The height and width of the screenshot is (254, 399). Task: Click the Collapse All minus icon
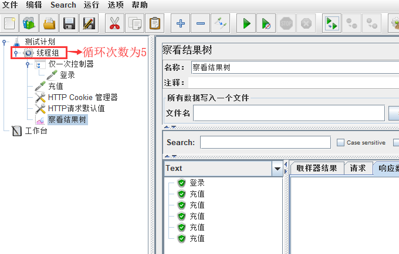pos(200,24)
